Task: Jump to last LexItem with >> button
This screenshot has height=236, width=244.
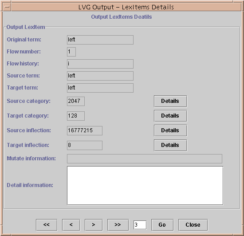Action: (118, 225)
